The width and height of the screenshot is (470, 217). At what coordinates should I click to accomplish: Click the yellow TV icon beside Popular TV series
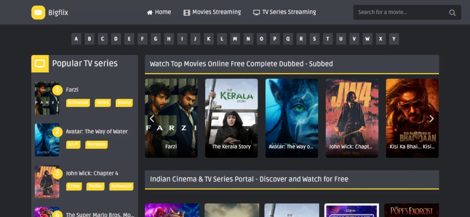[x=40, y=64]
